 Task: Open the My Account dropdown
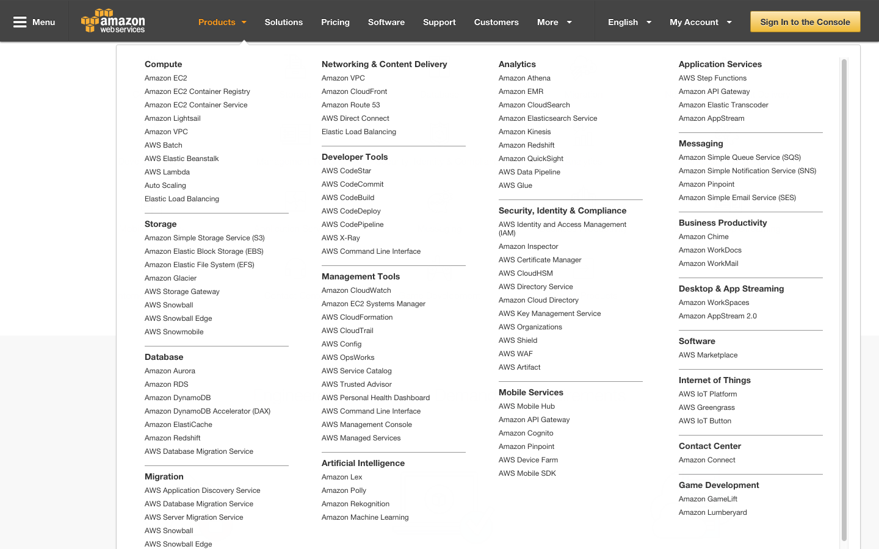pyautogui.click(x=700, y=21)
